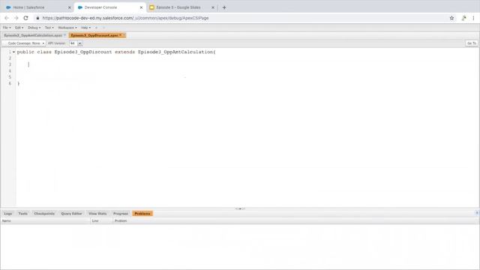
Task: Go back with the browser back arrow
Action: pos(7,18)
